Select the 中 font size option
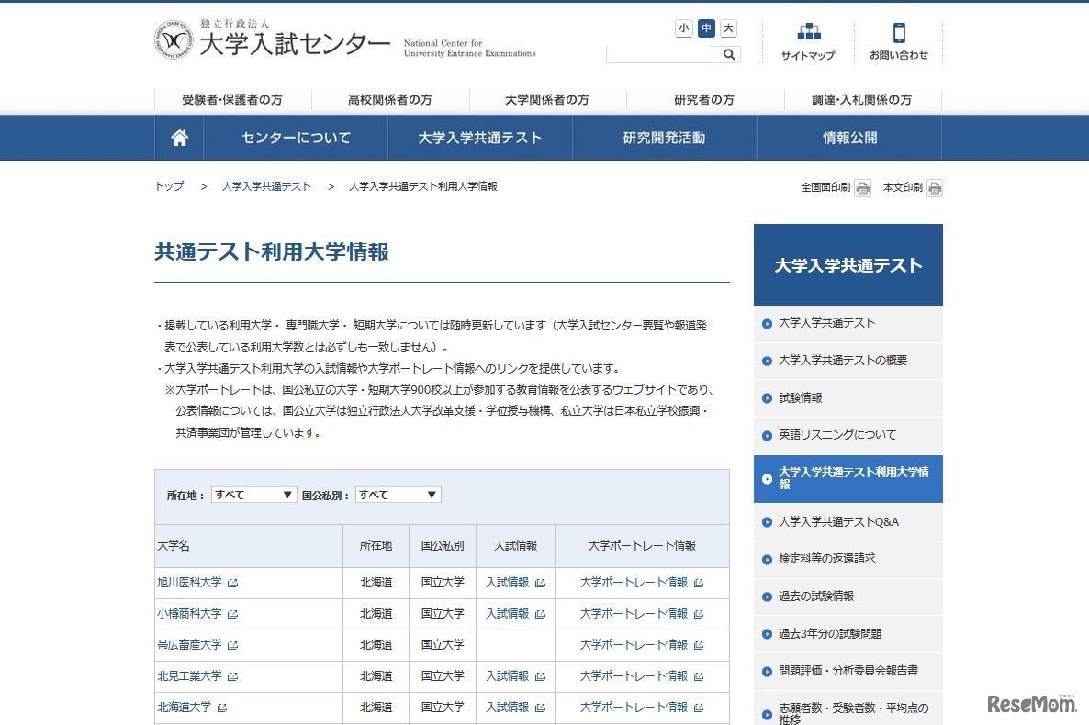This screenshot has width=1089, height=725. click(x=704, y=28)
